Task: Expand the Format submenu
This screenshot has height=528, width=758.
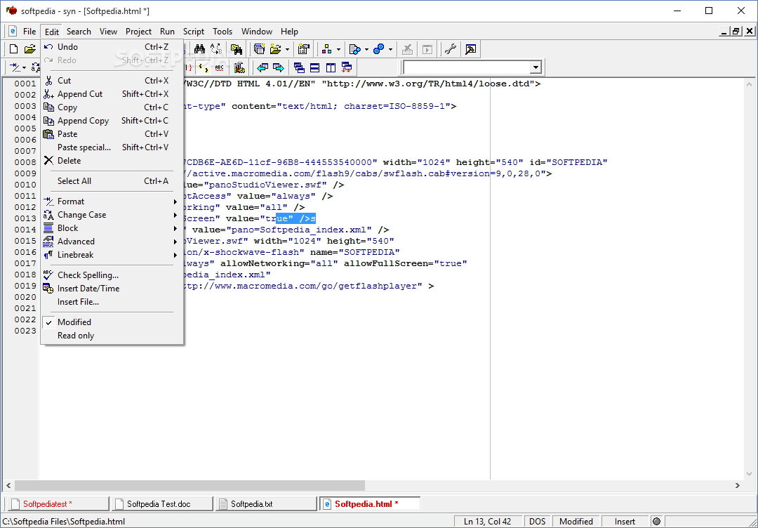Action: coord(112,201)
